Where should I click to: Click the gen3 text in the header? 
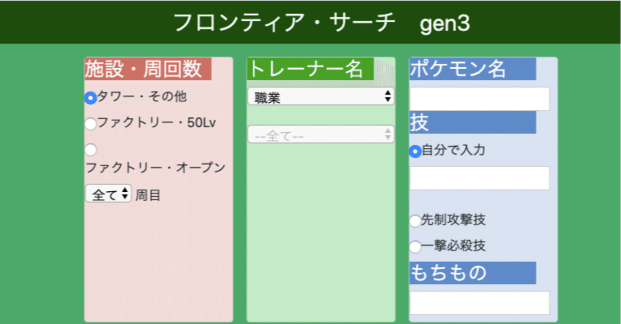[x=445, y=23]
